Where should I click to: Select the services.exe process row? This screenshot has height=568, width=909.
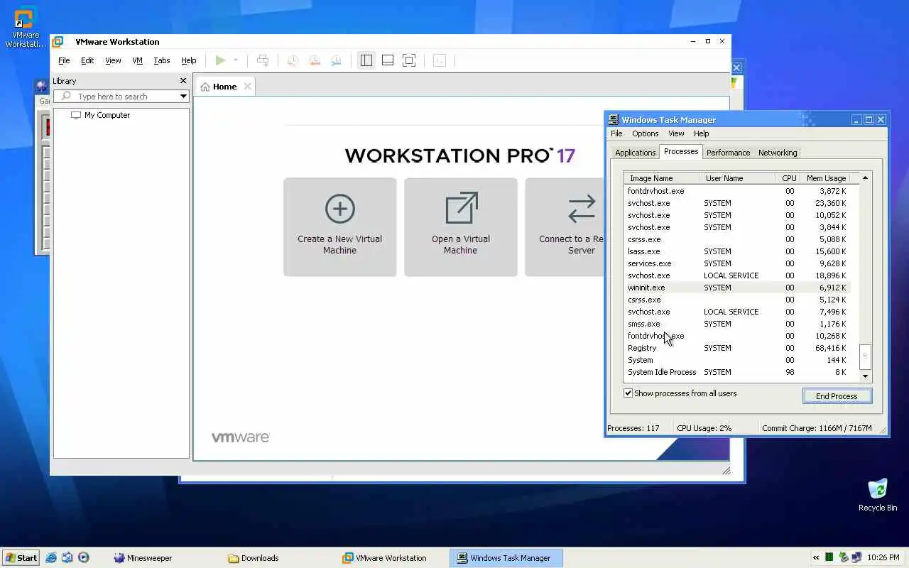(x=737, y=263)
